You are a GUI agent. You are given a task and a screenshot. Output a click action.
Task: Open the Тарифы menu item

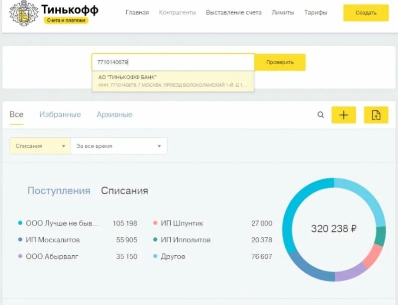(x=316, y=12)
